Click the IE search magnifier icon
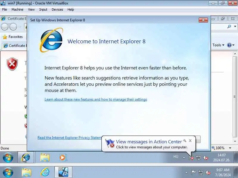Image resolution: width=238 pixels, height=178 pixels. 229,26
